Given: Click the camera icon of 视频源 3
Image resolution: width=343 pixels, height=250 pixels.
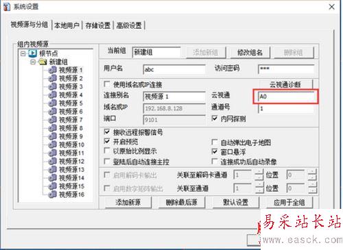Looking at the screenshot, I should pos(53,86).
